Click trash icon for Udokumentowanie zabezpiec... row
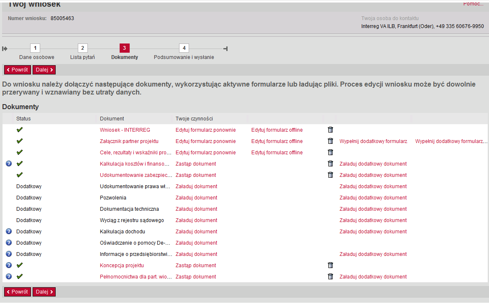This screenshot has width=489, height=304. [330, 175]
